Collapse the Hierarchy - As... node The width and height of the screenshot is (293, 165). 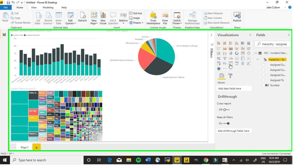click(x=257, y=60)
